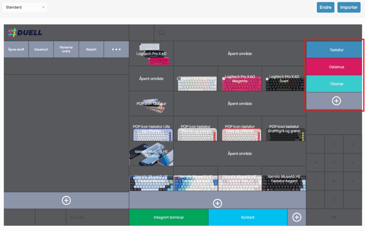Open Parkerte ordre

point(66,49)
